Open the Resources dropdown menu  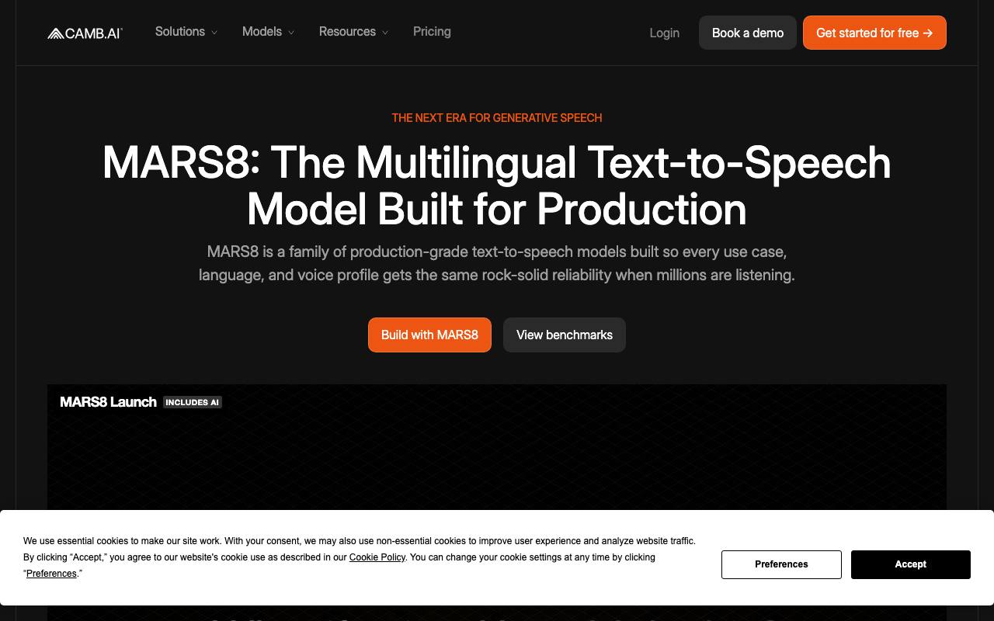(x=353, y=32)
